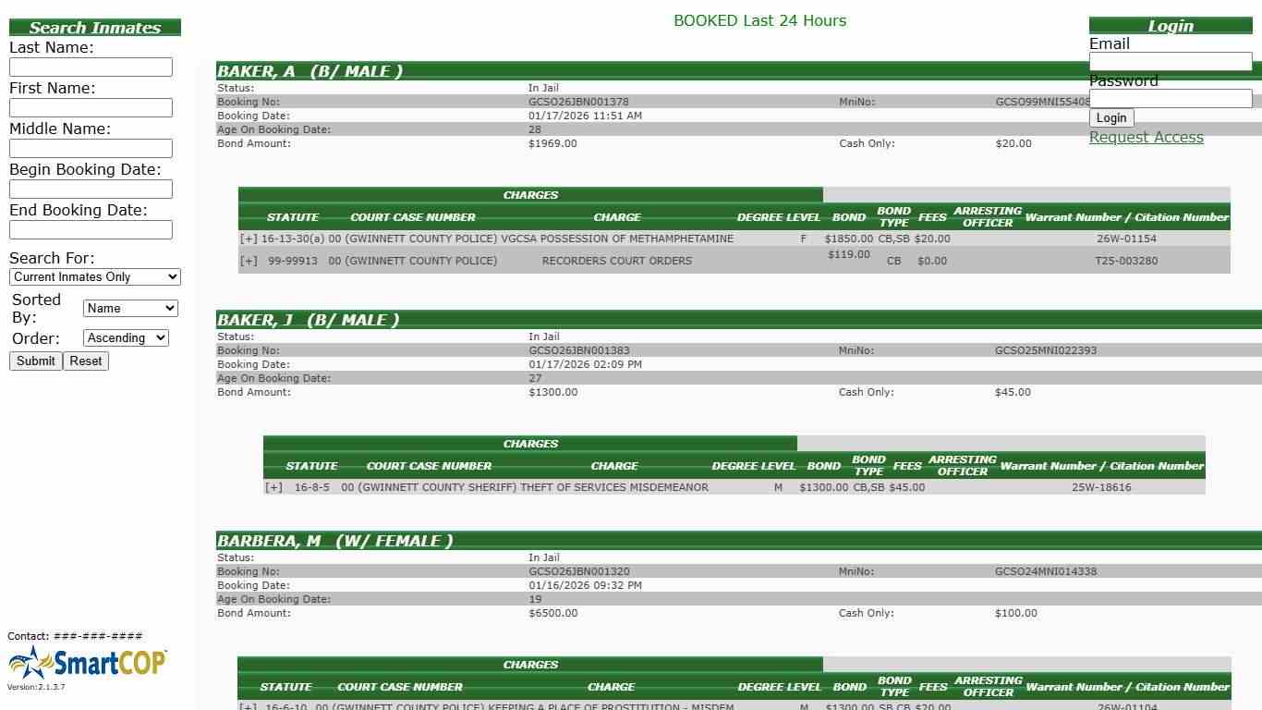Screen dimensions: 1262x710
Task: Follow the Request Access link
Action: tap(1146, 137)
